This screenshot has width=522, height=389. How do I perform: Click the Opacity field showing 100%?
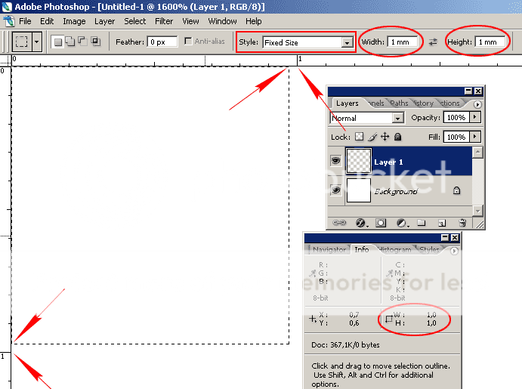click(x=456, y=118)
